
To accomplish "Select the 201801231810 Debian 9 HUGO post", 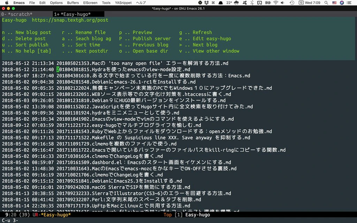I will (x=114, y=100).
